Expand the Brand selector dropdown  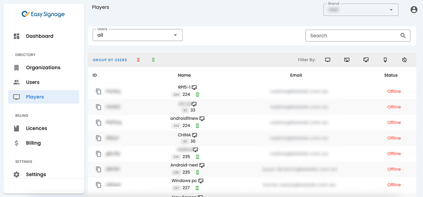coord(361,10)
